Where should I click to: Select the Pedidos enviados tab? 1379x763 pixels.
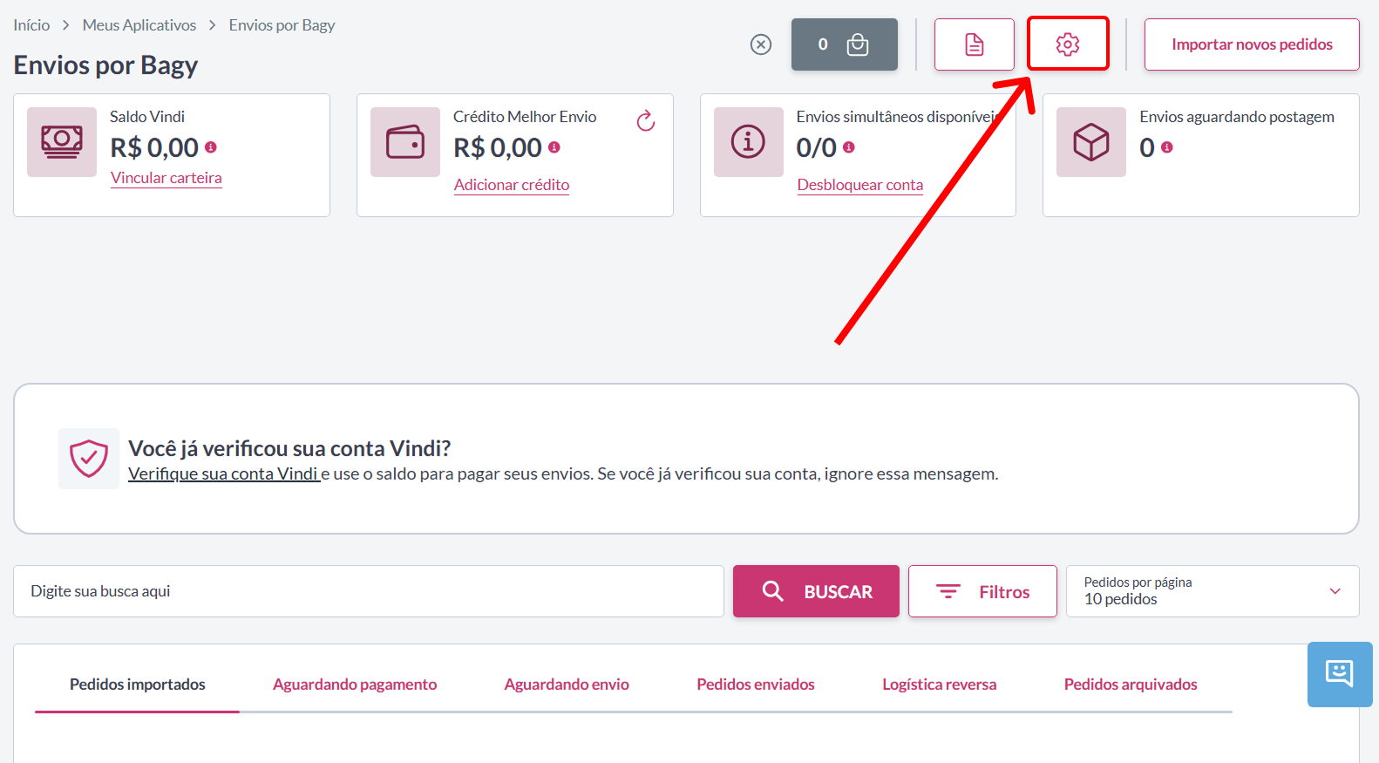(756, 685)
